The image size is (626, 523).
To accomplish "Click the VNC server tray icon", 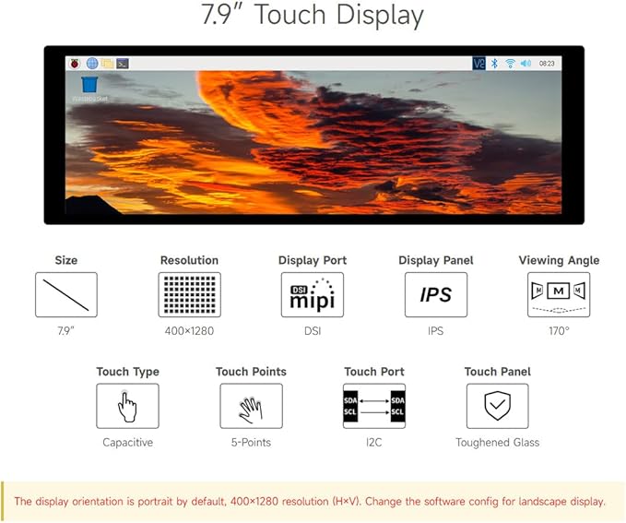I will click(478, 63).
